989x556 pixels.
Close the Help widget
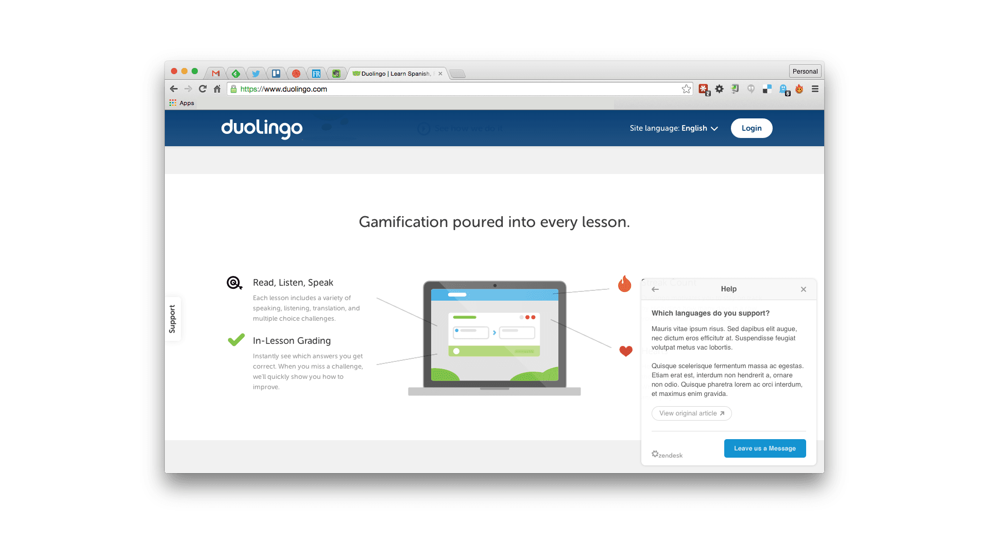[803, 289]
